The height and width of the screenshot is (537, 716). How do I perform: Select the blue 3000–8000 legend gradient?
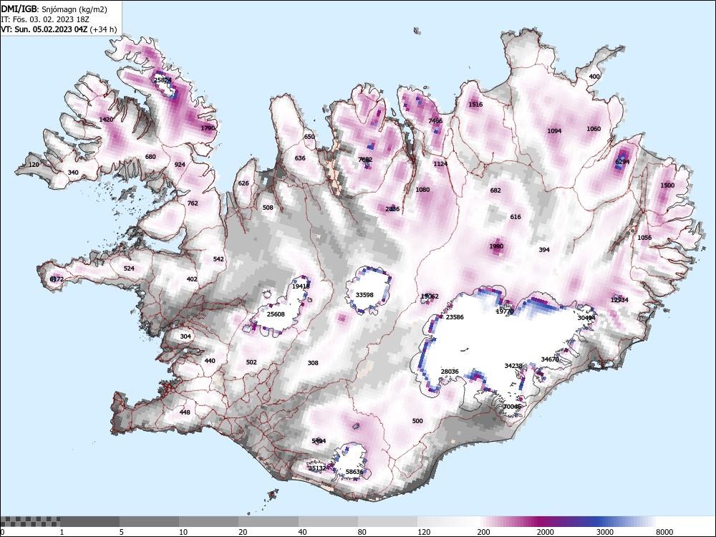click(626, 521)
